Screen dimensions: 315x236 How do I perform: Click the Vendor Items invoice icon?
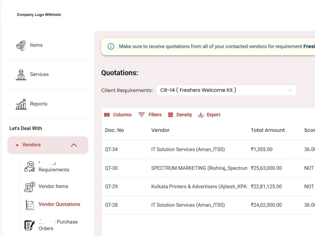(x=30, y=187)
